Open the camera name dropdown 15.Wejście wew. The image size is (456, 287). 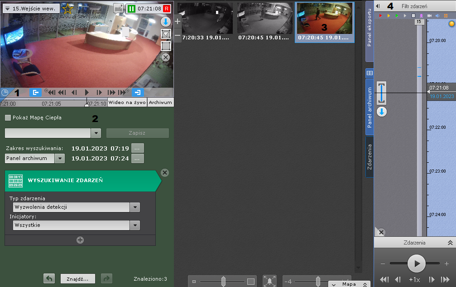click(31, 9)
